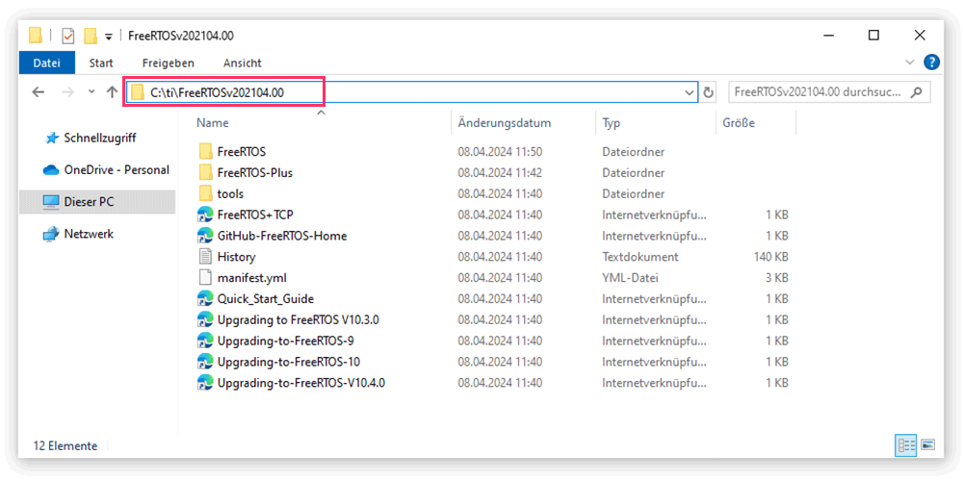
Task: Click the Dateiordner type of tools folder
Action: point(634,194)
